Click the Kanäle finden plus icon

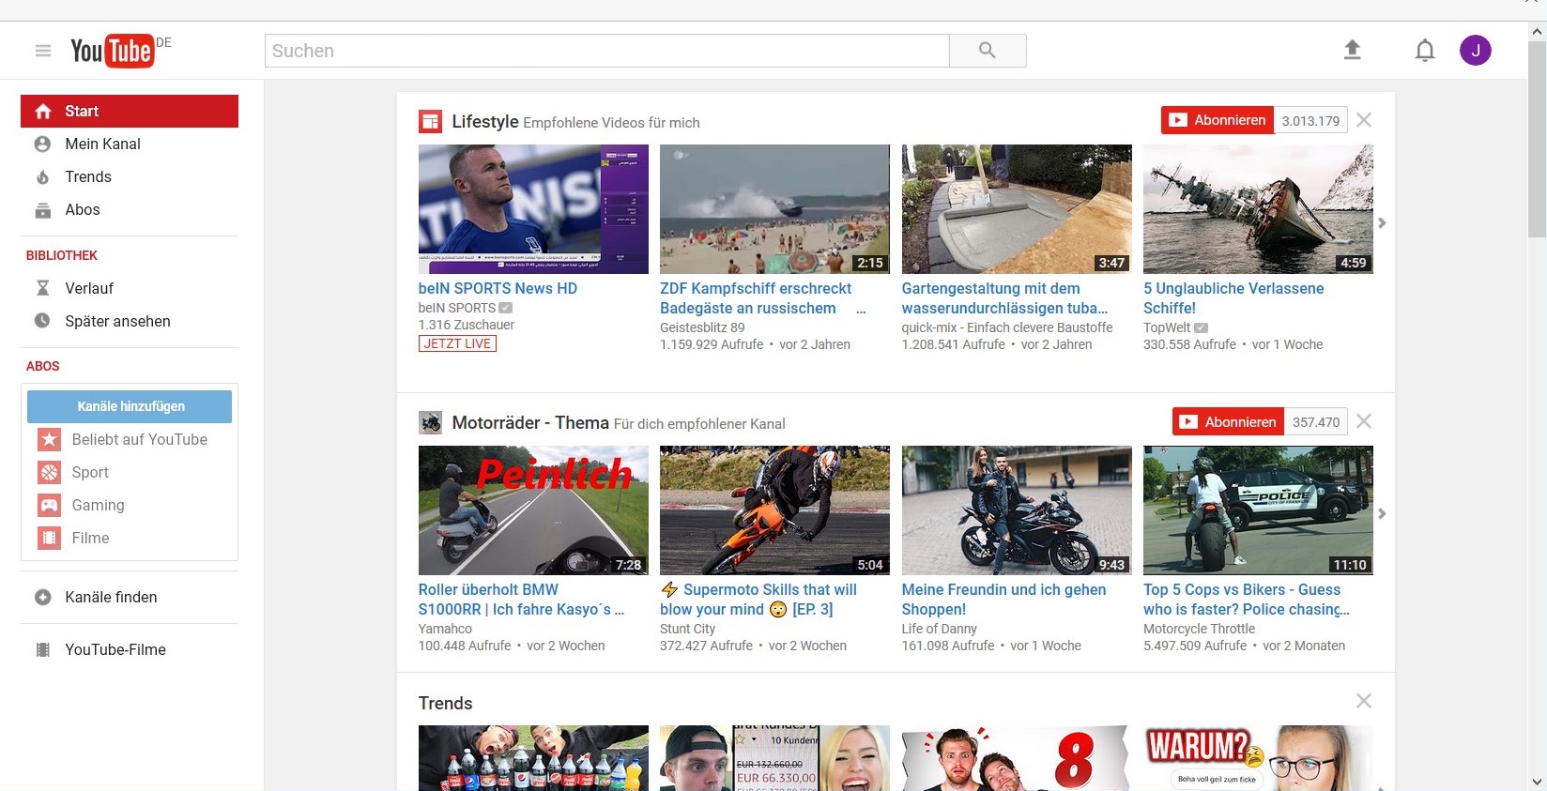[x=43, y=598]
